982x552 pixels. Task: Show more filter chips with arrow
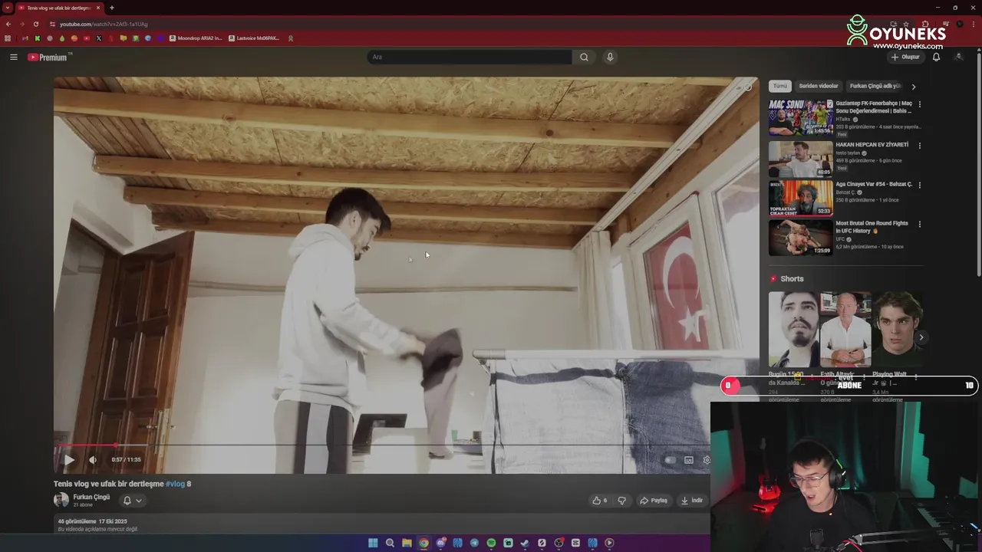(913, 87)
